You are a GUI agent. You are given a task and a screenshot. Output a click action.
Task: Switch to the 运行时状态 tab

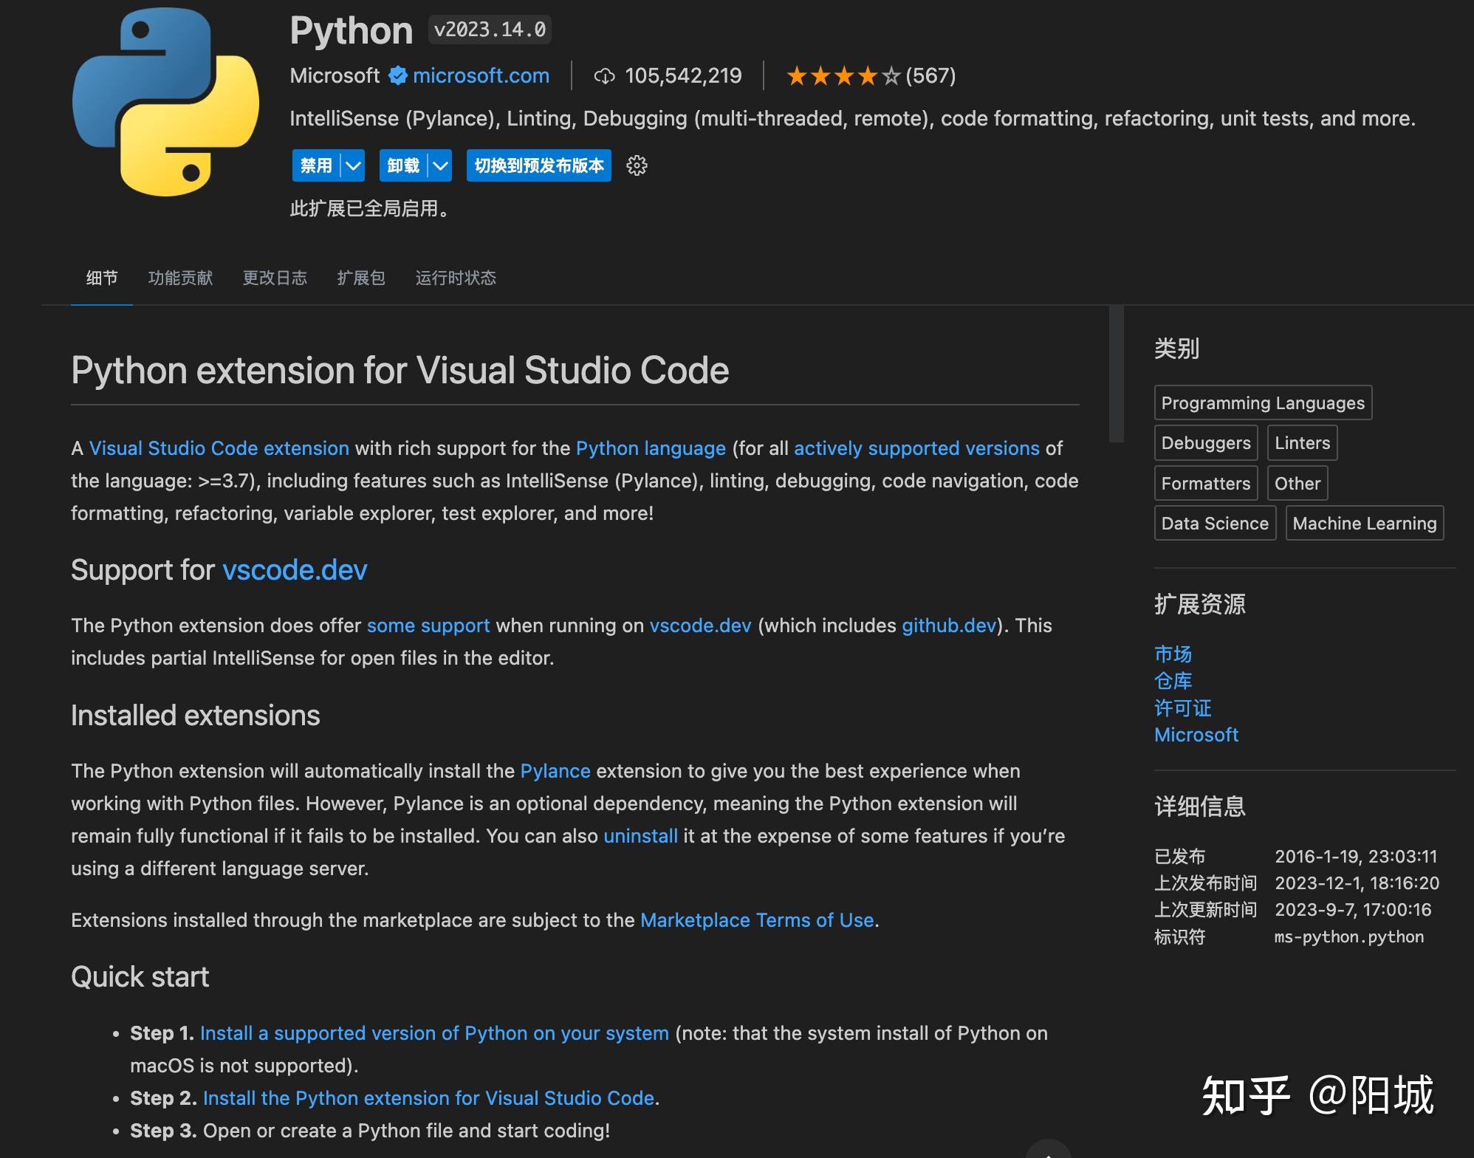point(456,278)
